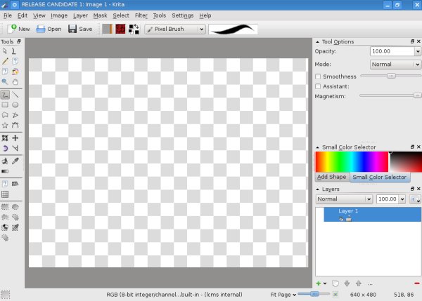Select the freehand brush tool
The width and height of the screenshot is (422, 301).
[x=5, y=95]
